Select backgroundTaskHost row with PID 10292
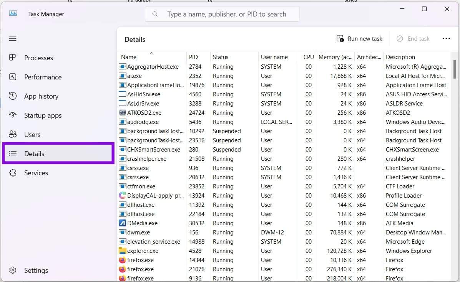Viewport: 460px width, 282px height. (x=284, y=131)
